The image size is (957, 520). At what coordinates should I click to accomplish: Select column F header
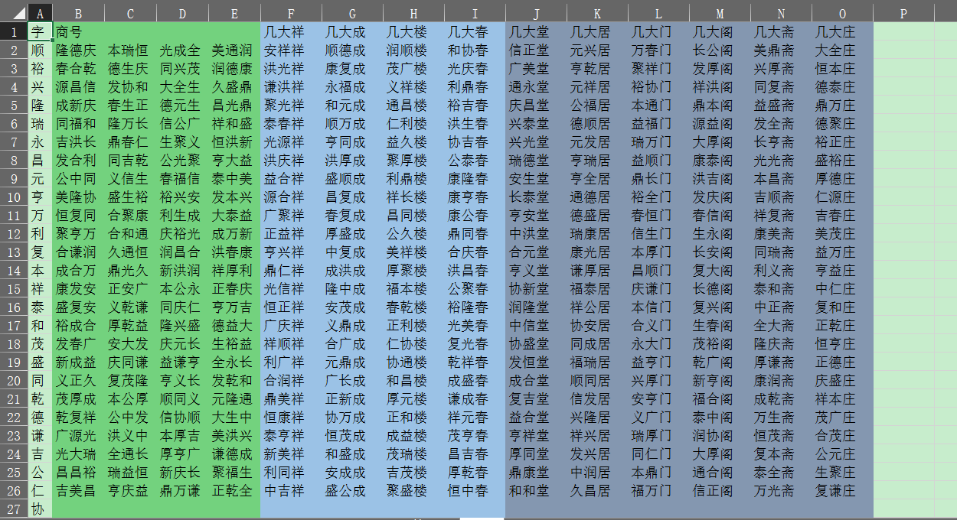(x=291, y=14)
